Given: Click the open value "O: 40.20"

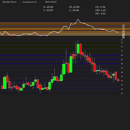Looking at the screenshot, I should point(48,7).
